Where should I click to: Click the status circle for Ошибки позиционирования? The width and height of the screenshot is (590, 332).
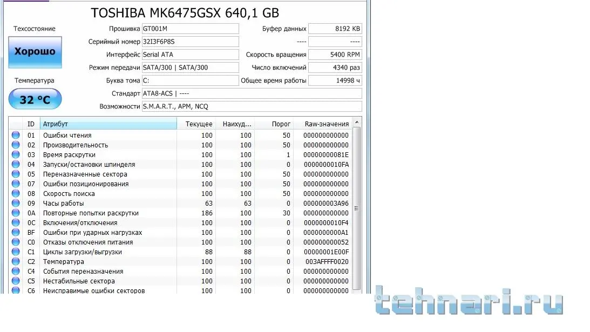16,184
